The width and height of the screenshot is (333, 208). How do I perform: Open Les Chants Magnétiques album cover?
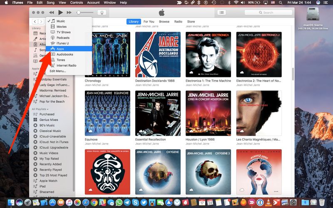point(259,113)
